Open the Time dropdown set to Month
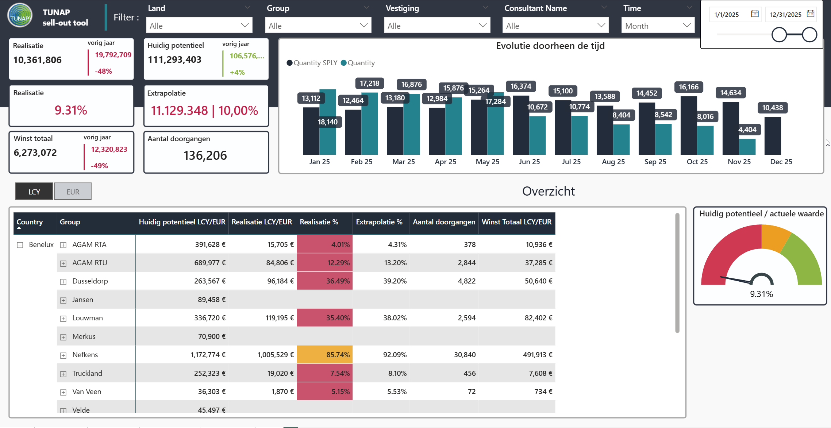The height and width of the screenshot is (428, 831). 658,26
